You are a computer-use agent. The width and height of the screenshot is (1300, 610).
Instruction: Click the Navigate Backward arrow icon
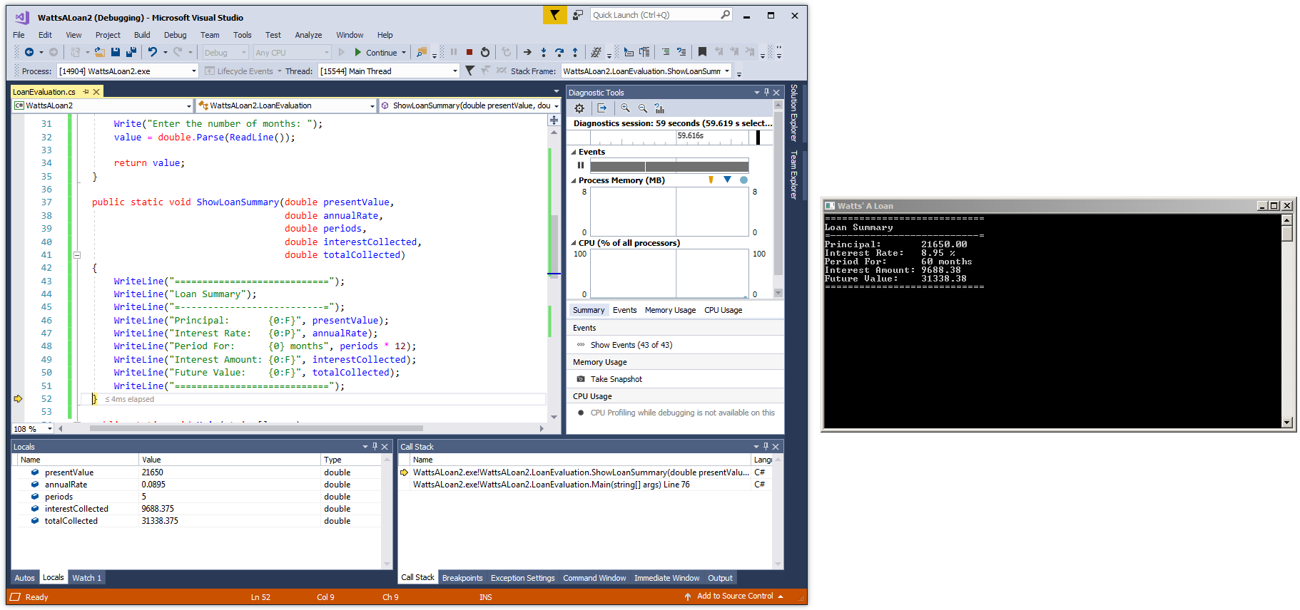tap(29, 52)
